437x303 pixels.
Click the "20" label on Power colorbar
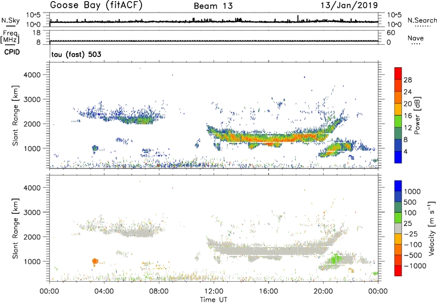click(408, 104)
